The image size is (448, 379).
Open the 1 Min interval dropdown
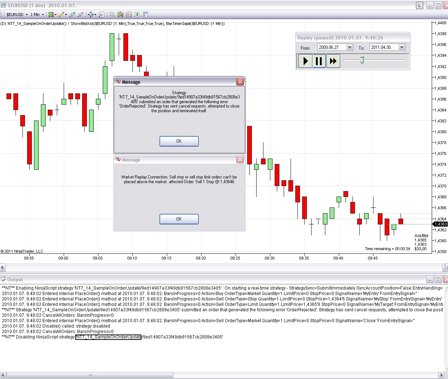click(37, 14)
